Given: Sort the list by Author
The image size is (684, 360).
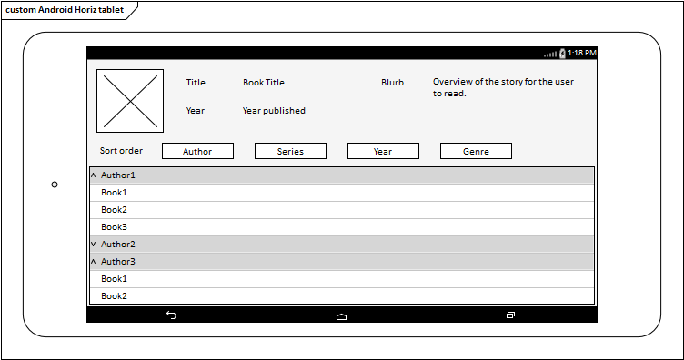Looking at the screenshot, I should click(x=197, y=151).
